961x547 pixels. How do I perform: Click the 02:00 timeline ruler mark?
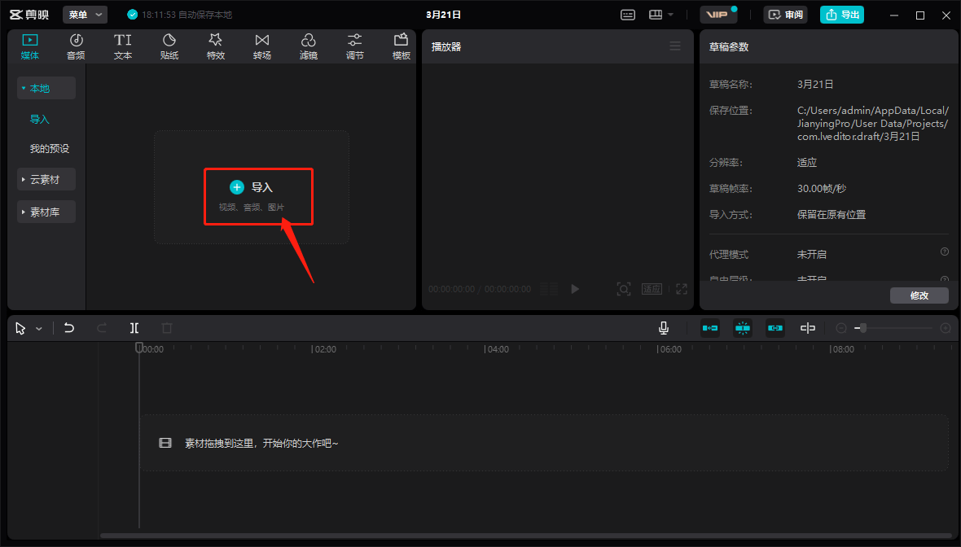324,349
